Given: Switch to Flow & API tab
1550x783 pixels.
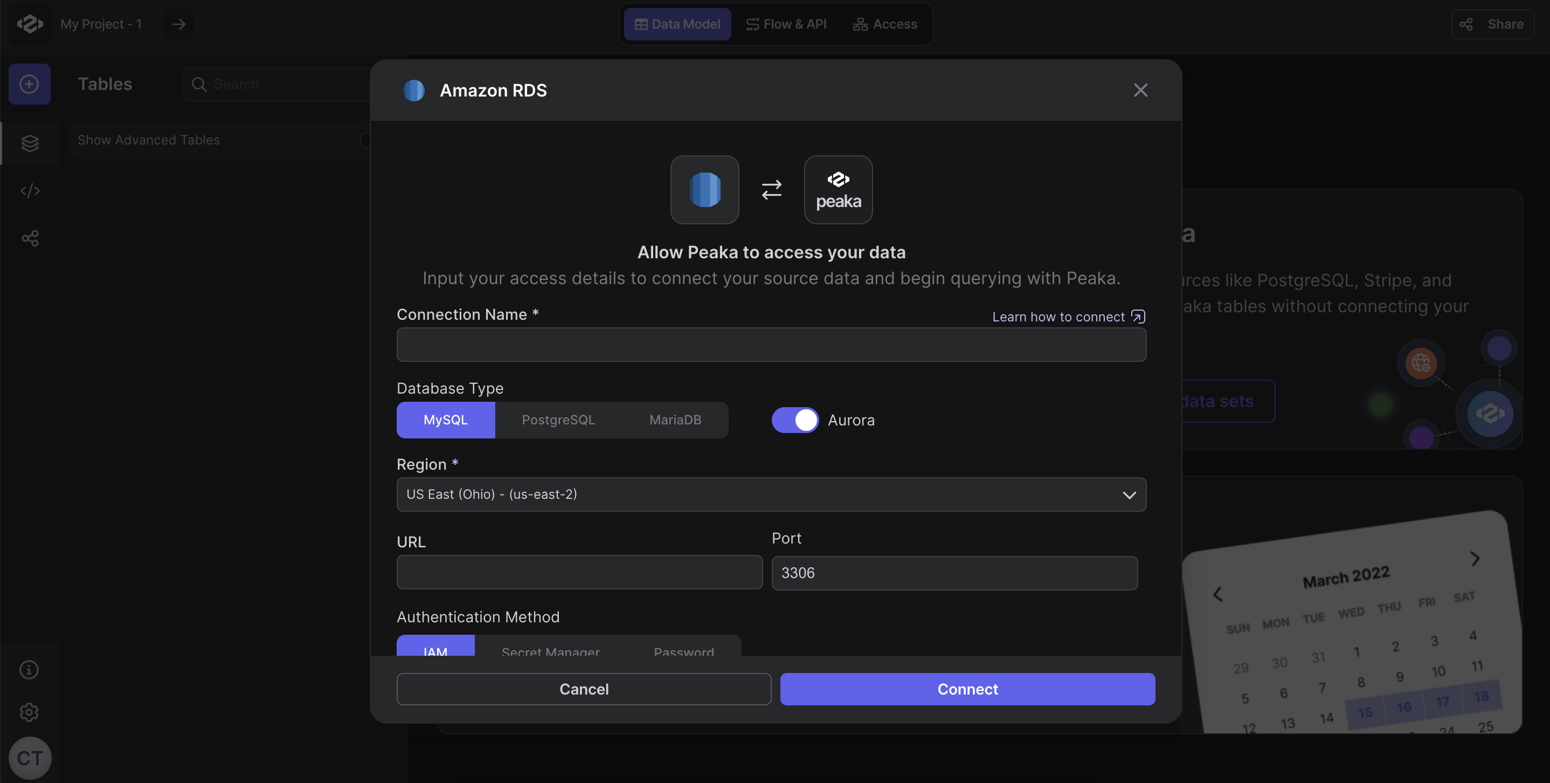Looking at the screenshot, I should coord(786,24).
